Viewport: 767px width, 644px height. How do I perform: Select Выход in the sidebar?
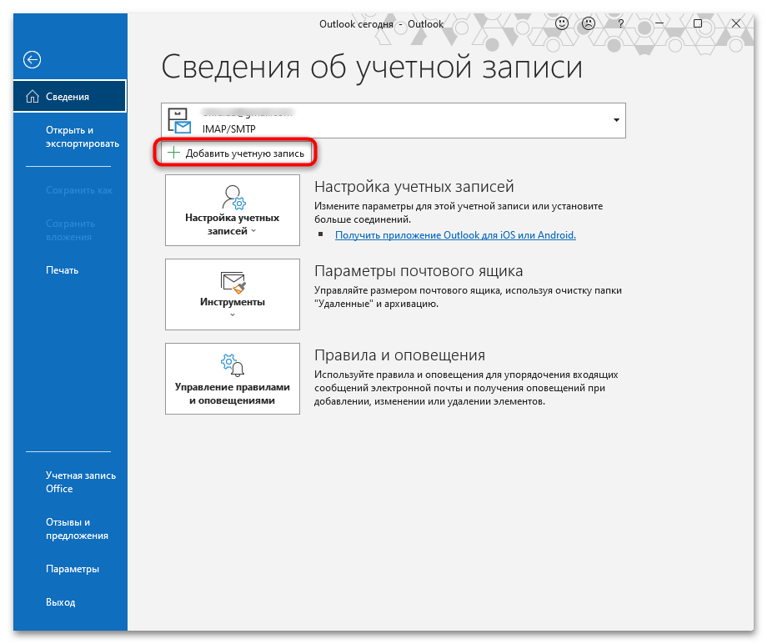[x=62, y=601]
